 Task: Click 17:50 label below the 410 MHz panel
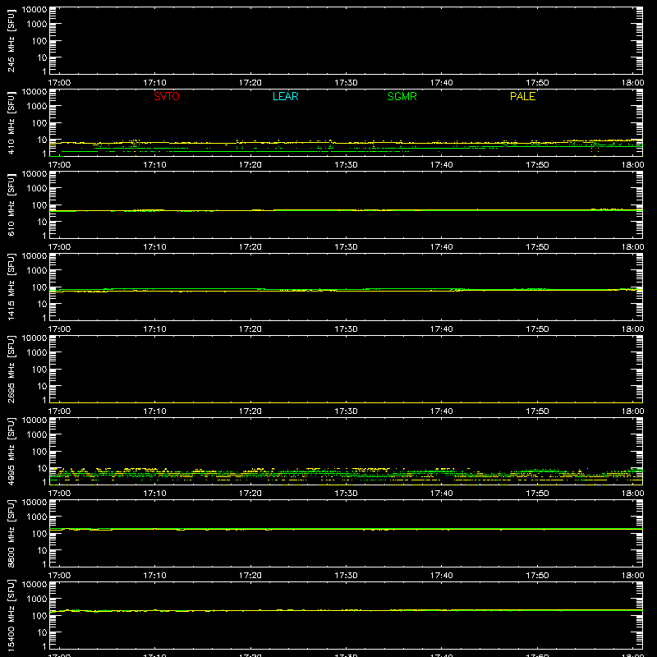click(537, 165)
